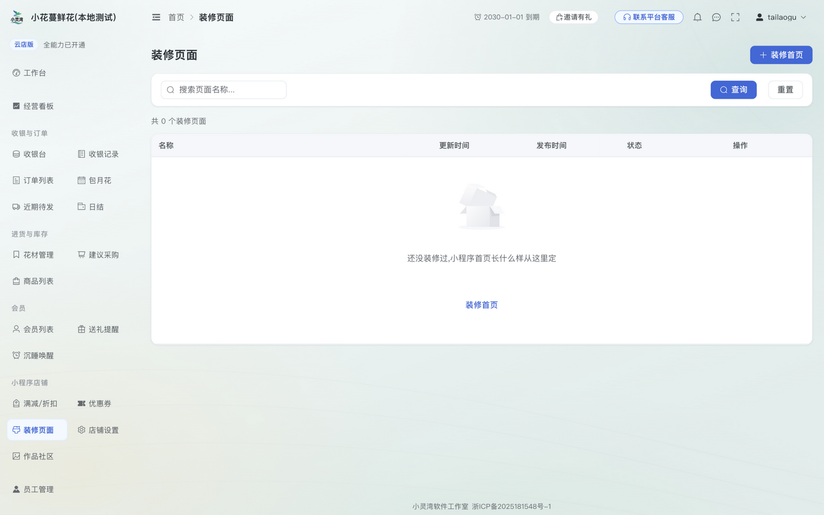Collapse the sidebar using the menu fold icon
Screen dimensions: 824x515
[156, 17]
